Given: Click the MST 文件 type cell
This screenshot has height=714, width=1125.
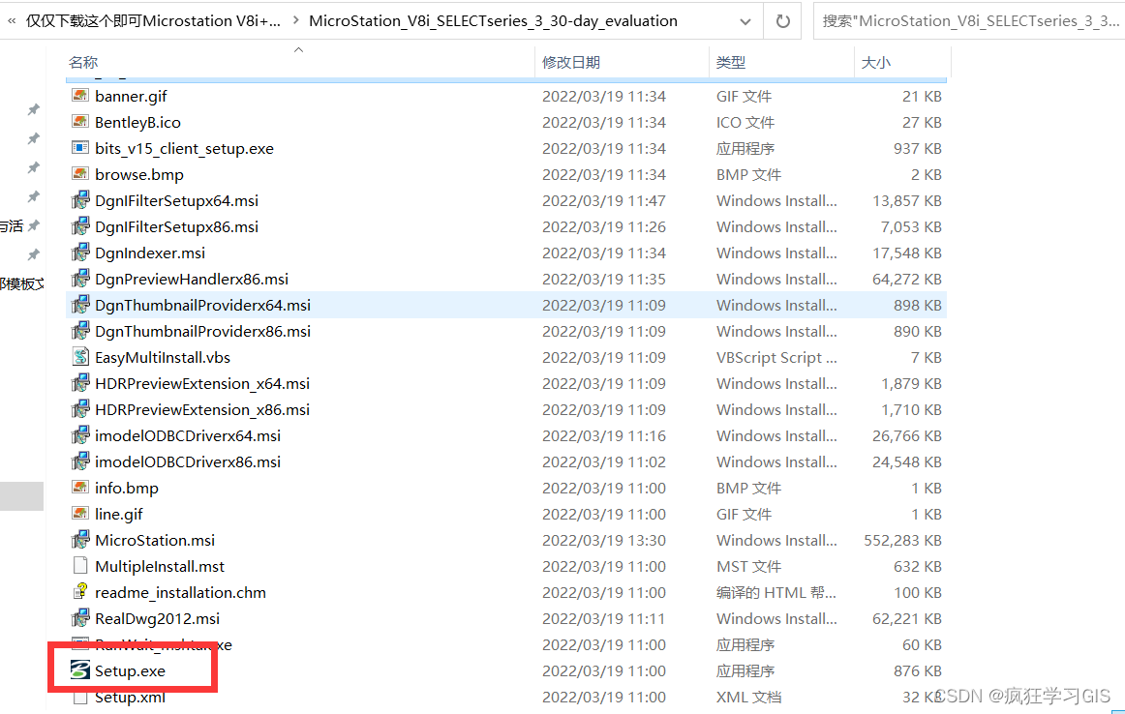Looking at the screenshot, I should click(748, 567).
